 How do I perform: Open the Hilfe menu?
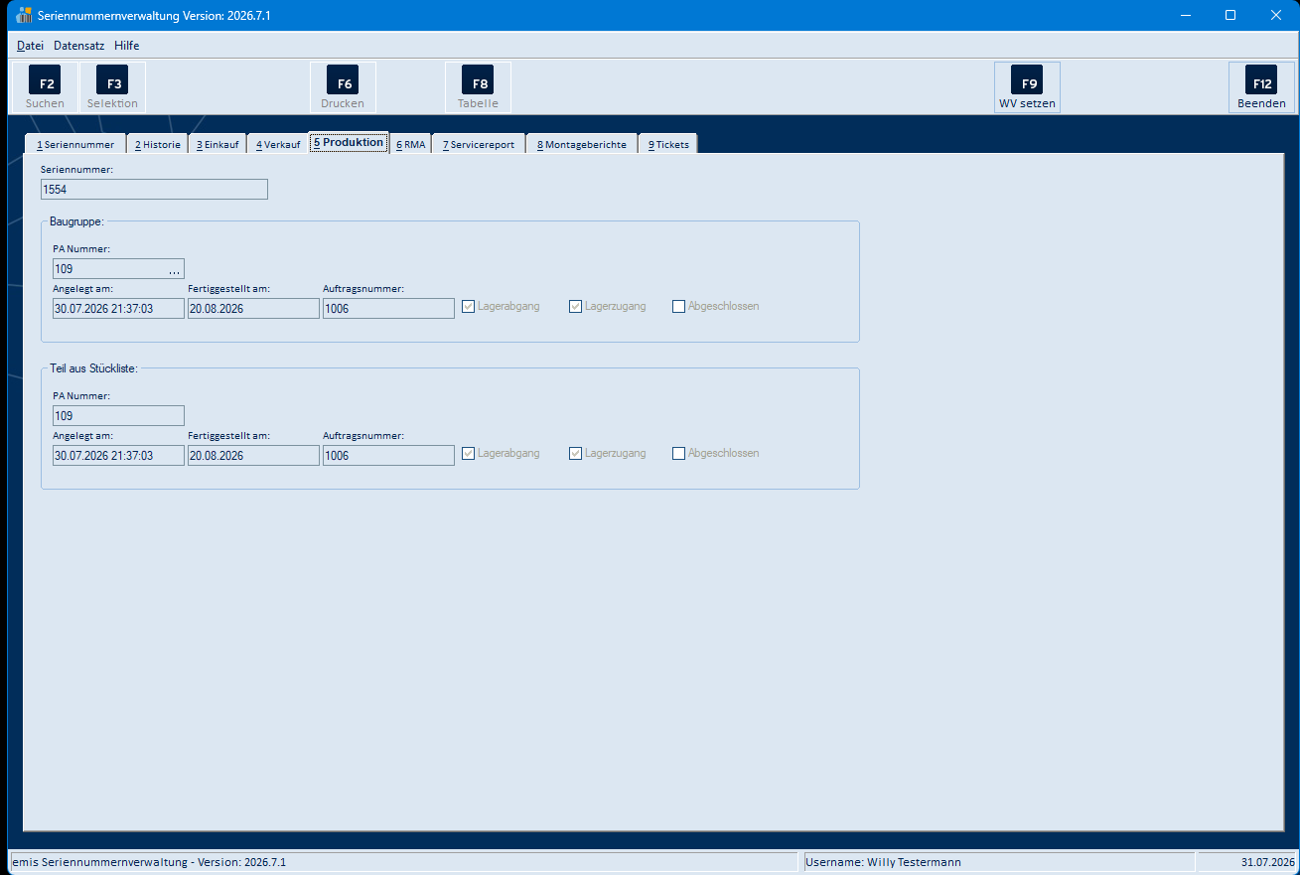[x=127, y=46]
